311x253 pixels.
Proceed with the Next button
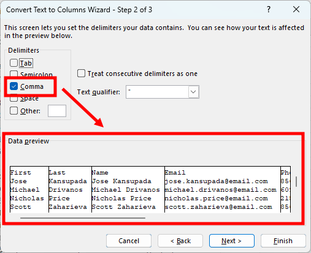pyautogui.click(x=232, y=241)
